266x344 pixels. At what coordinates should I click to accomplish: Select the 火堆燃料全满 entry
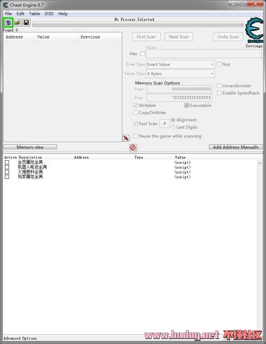click(x=30, y=172)
